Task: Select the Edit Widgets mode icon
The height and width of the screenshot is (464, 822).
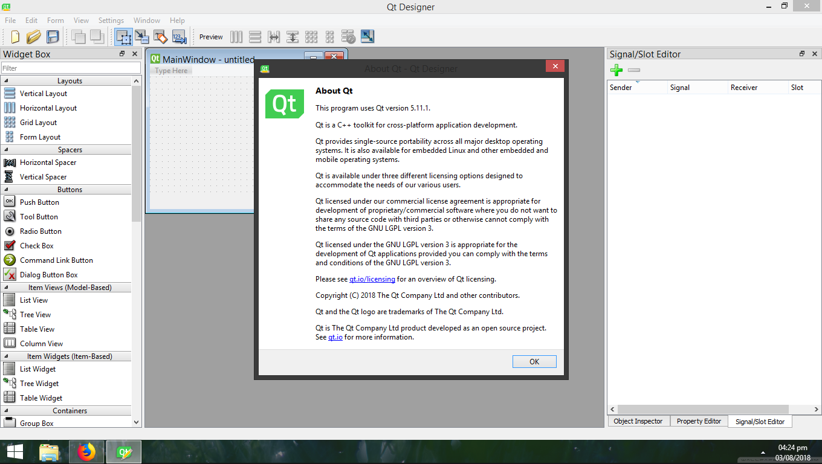Action: (124, 37)
